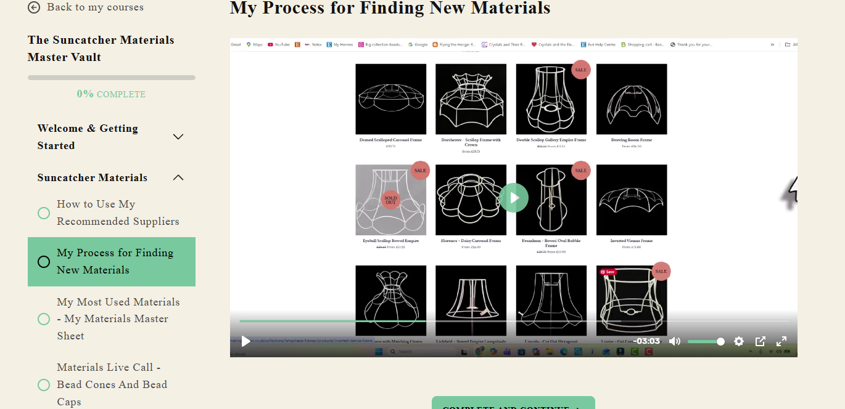
Task: Toggle completion circle for Materials Live Call lesson
Action: pos(44,385)
